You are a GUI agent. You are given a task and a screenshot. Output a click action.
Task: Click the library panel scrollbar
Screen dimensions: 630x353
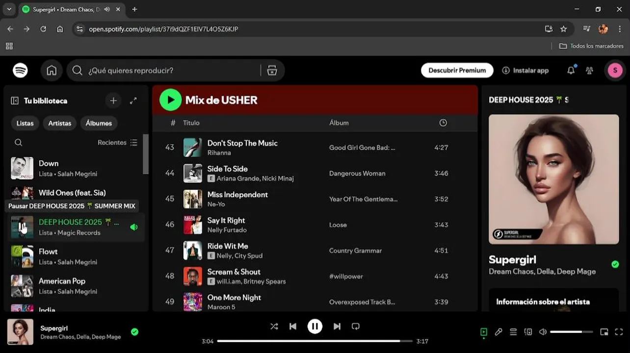pos(145,154)
